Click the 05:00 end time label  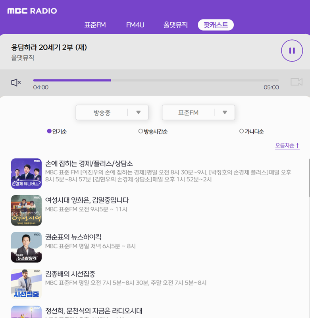pos(271,87)
